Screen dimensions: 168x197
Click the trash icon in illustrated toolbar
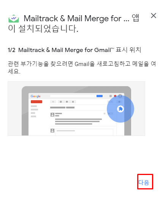pyautogui.click(x=73, y=102)
